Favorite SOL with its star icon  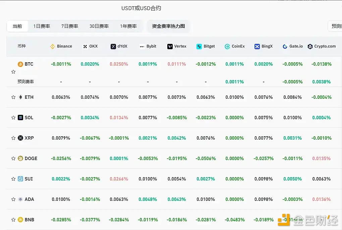tap(13, 118)
